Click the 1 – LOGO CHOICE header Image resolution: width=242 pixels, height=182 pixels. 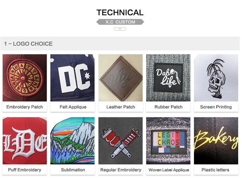click(x=28, y=44)
